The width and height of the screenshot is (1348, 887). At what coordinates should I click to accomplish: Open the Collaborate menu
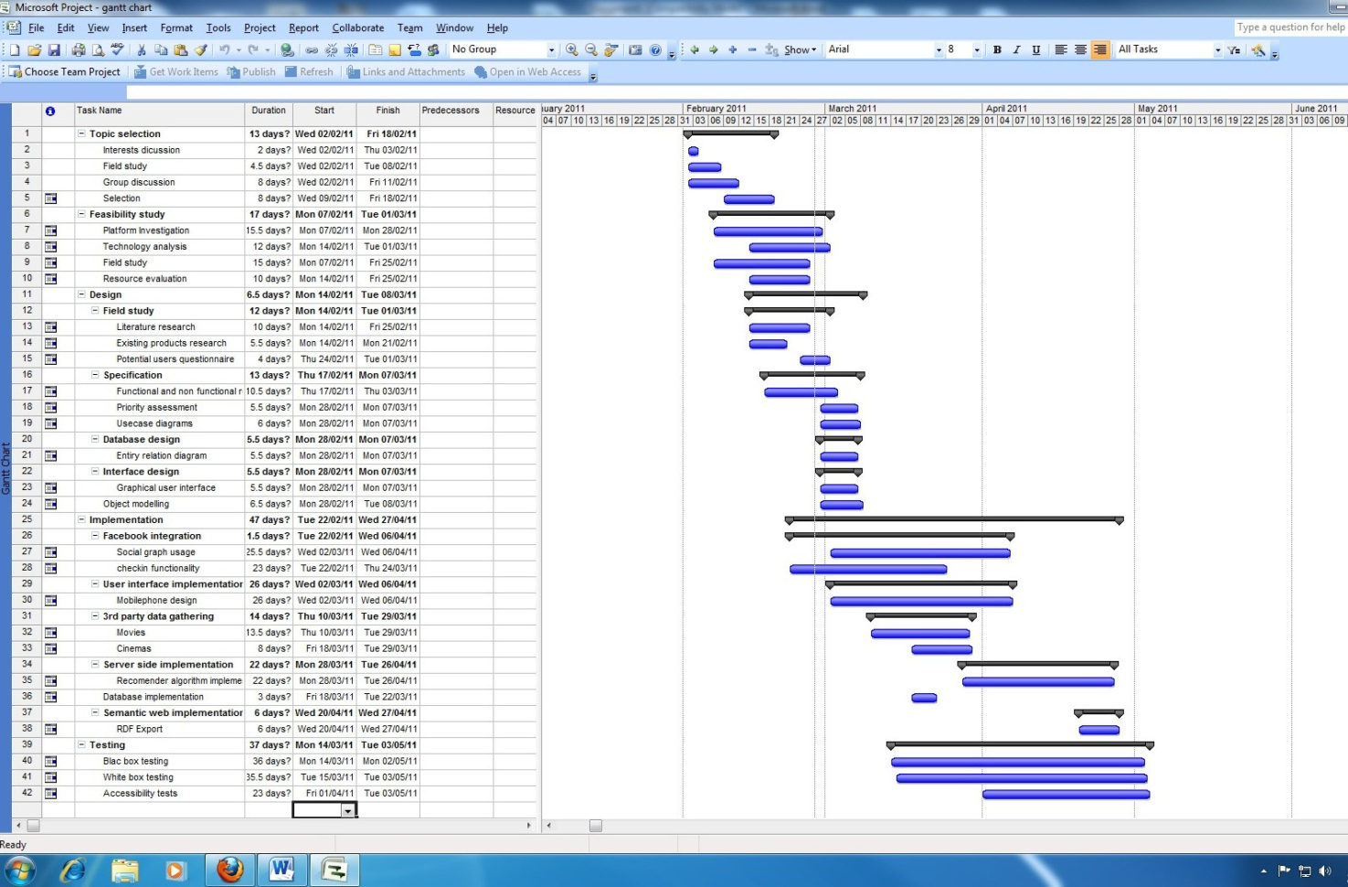(358, 28)
